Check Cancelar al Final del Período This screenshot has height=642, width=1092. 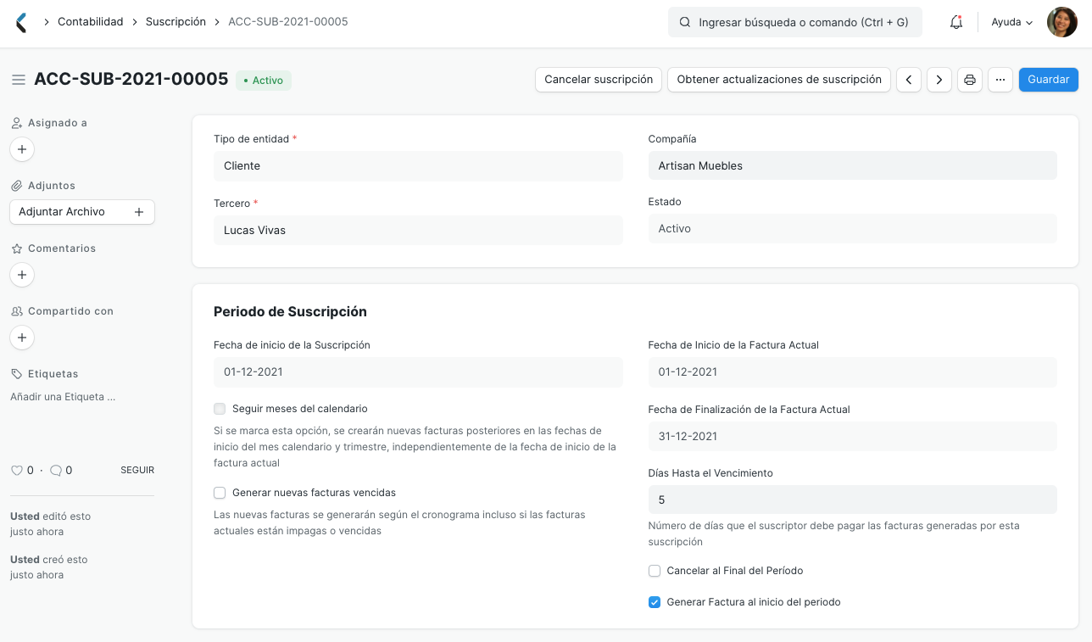pyautogui.click(x=655, y=571)
